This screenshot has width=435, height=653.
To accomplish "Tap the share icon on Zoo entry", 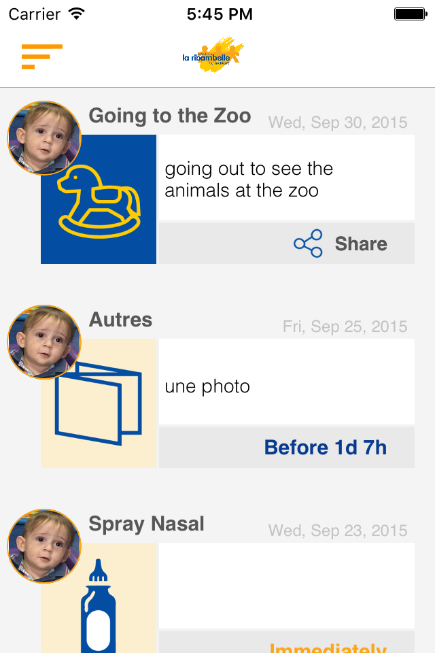I will coord(308,244).
